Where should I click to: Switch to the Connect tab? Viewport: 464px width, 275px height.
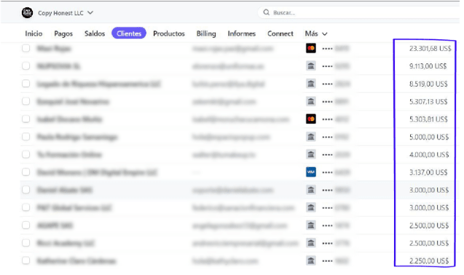(280, 34)
